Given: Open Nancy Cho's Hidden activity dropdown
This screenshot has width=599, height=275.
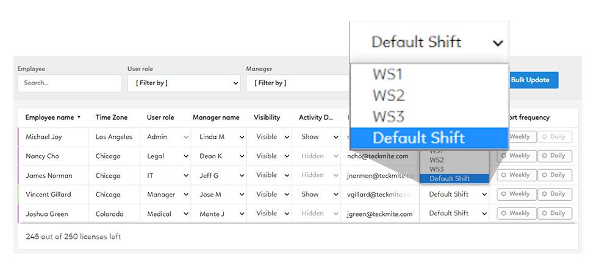Looking at the screenshot, I should coord(320,156).
